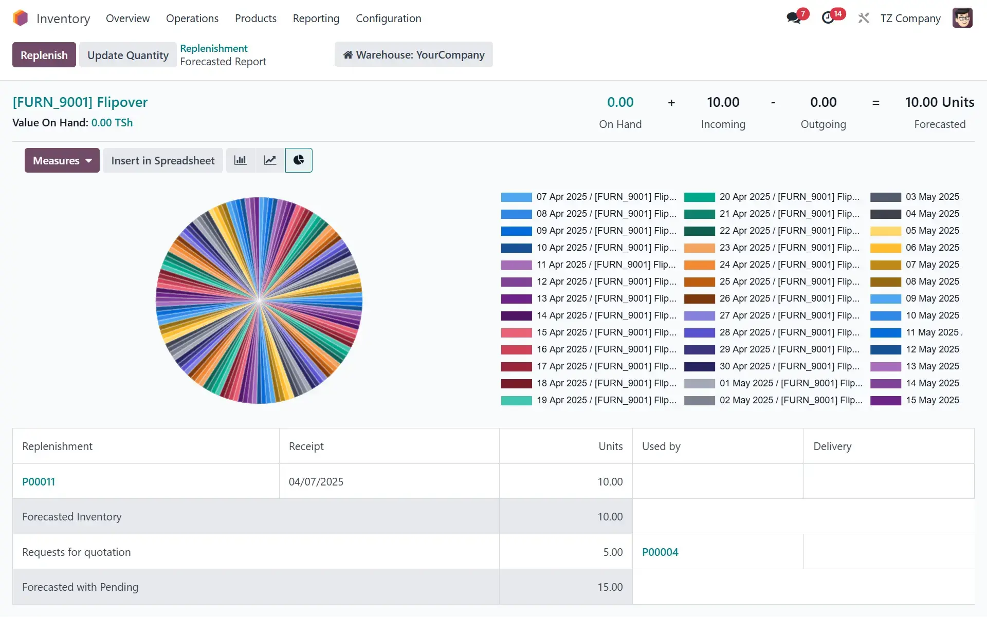Select the pie chart view icon
Screen dimensions: 987x617
tap(299, 160)
